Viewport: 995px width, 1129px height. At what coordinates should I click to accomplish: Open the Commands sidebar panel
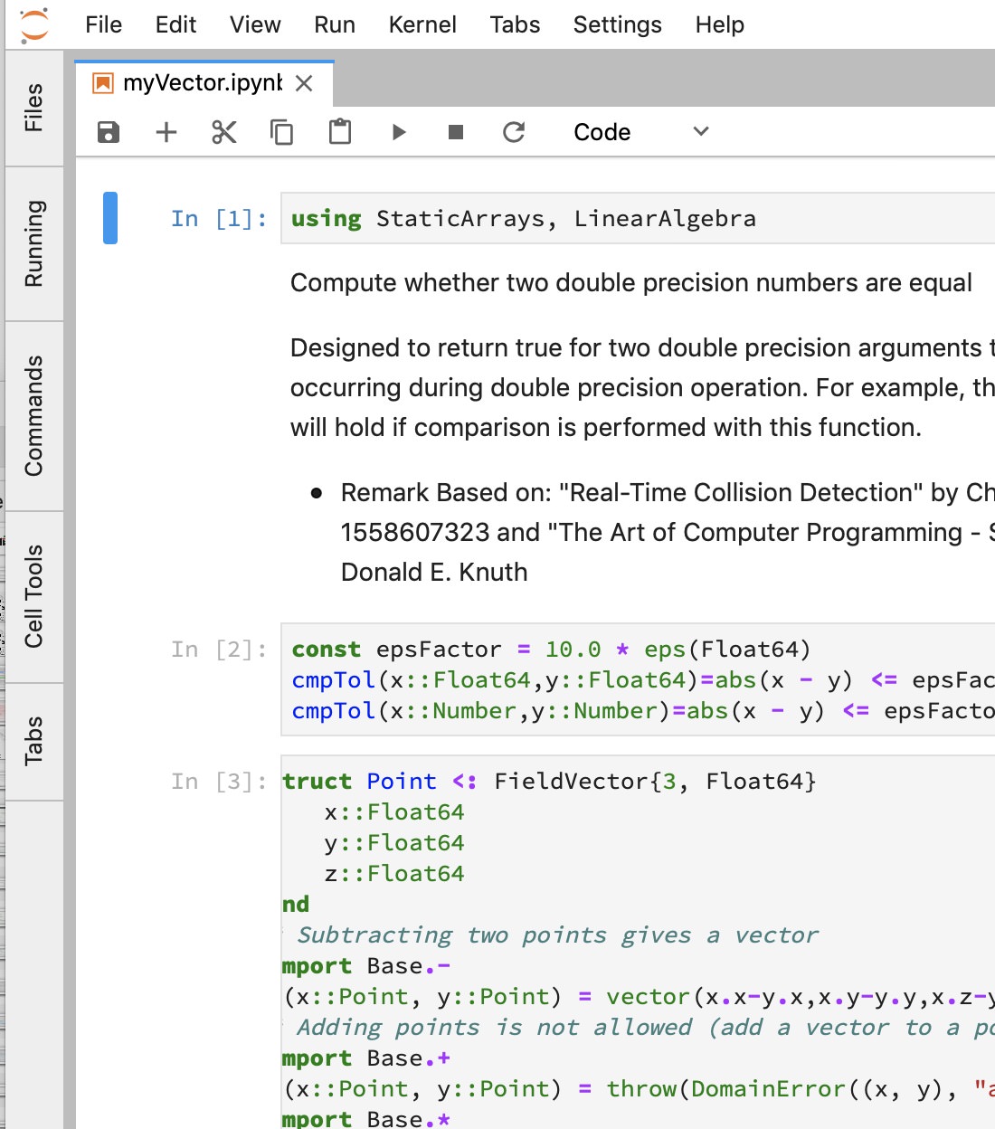click(34, 416)
